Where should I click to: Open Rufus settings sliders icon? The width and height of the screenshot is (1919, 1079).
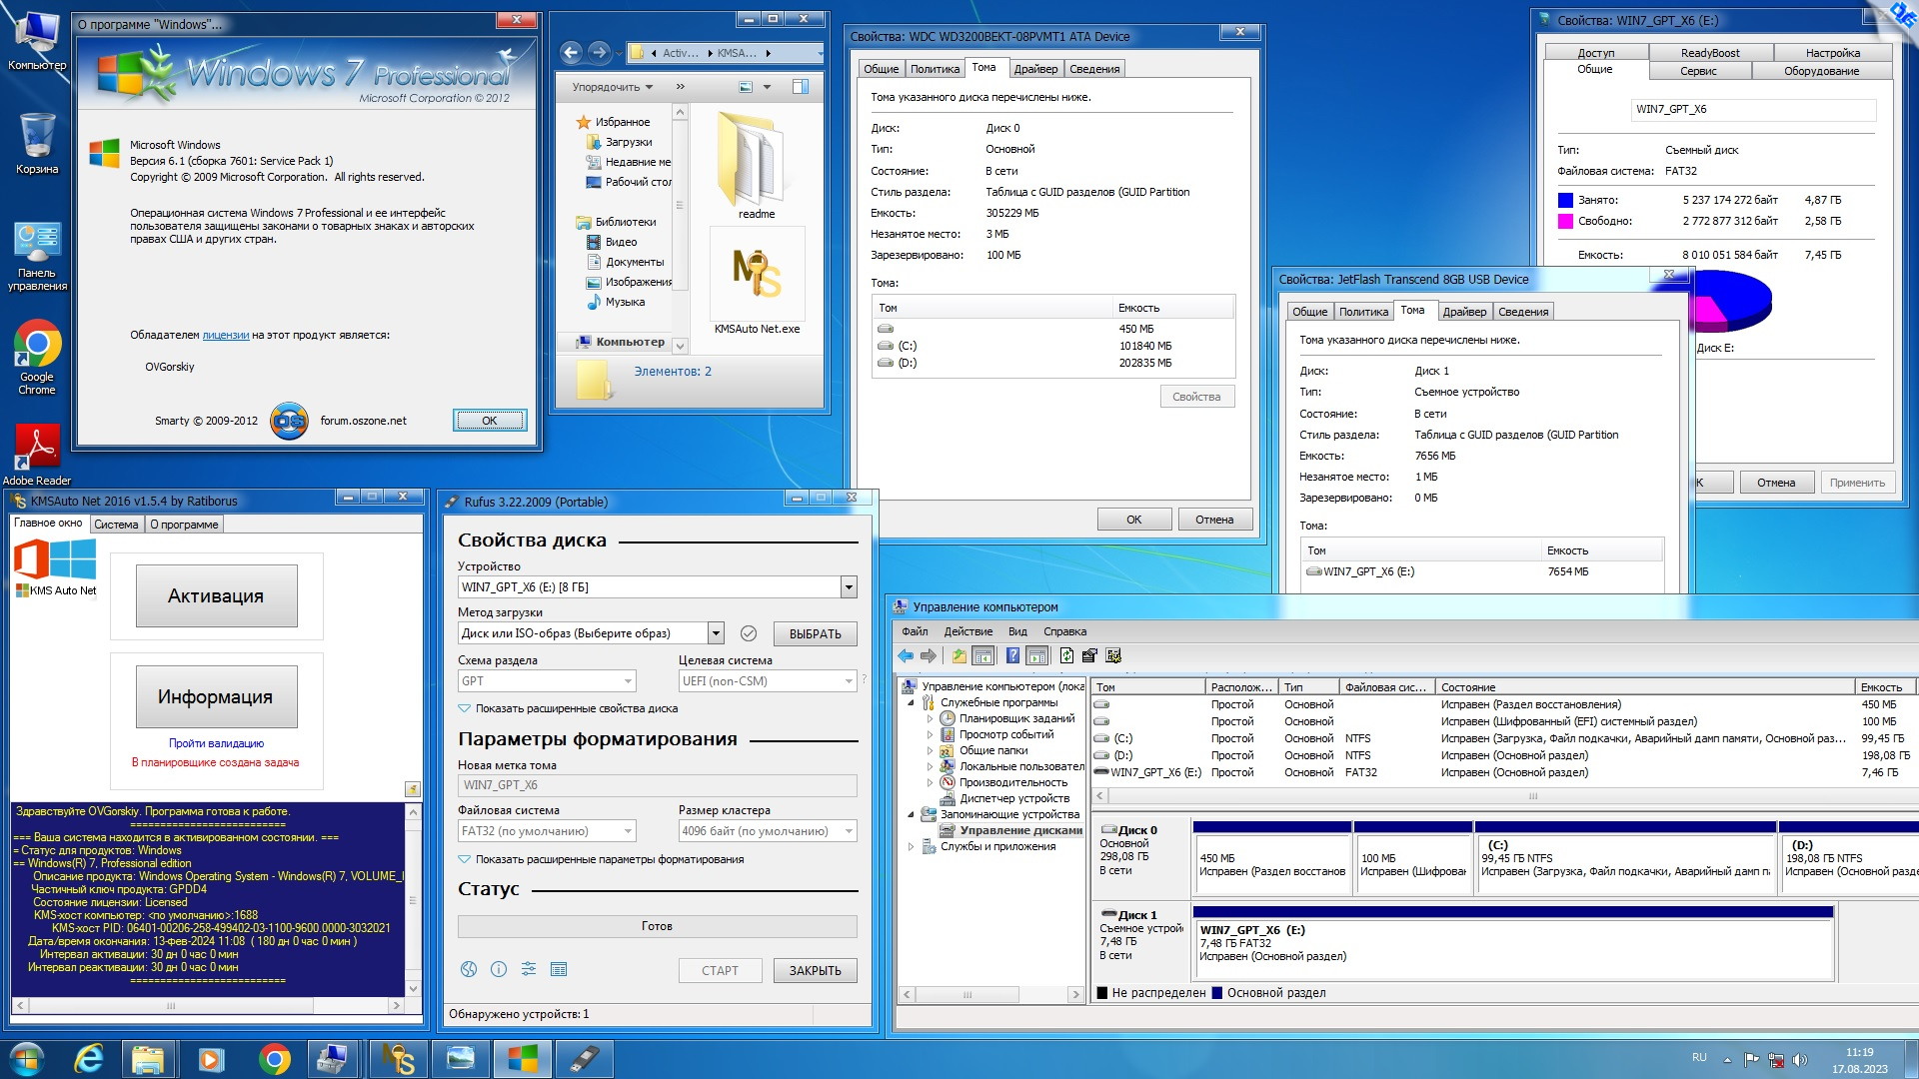click(529, 969)
